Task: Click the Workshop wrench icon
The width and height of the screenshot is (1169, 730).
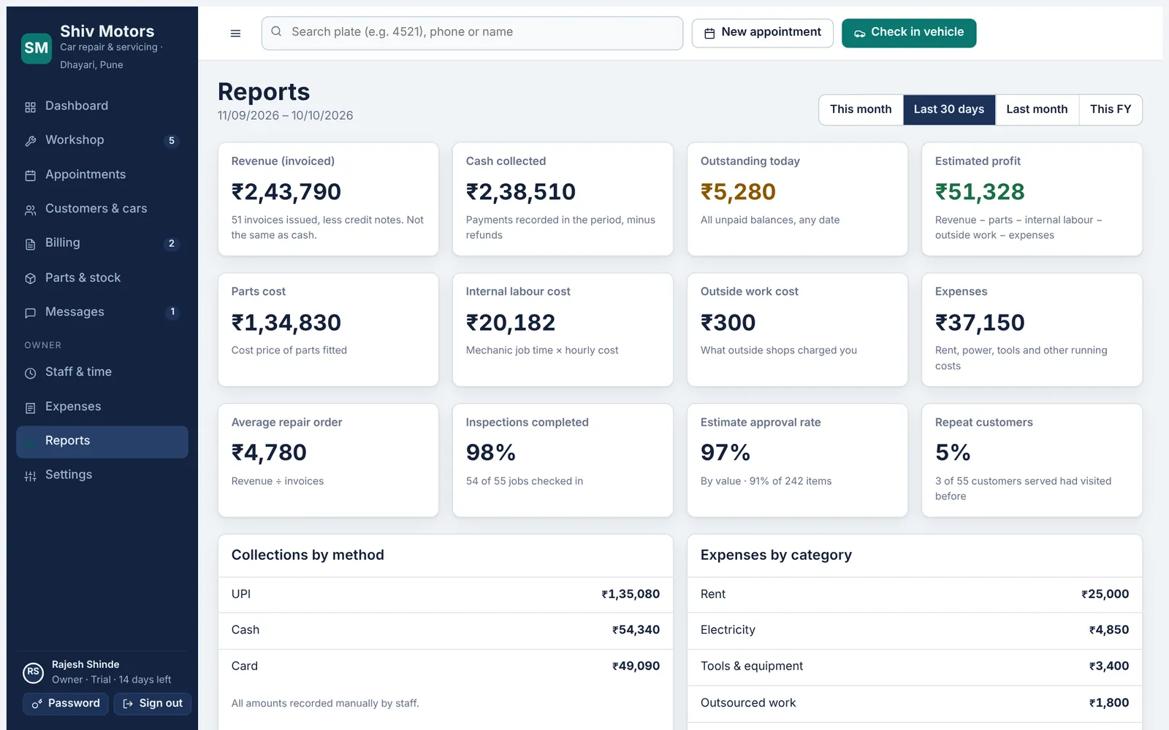Action: 30,141
